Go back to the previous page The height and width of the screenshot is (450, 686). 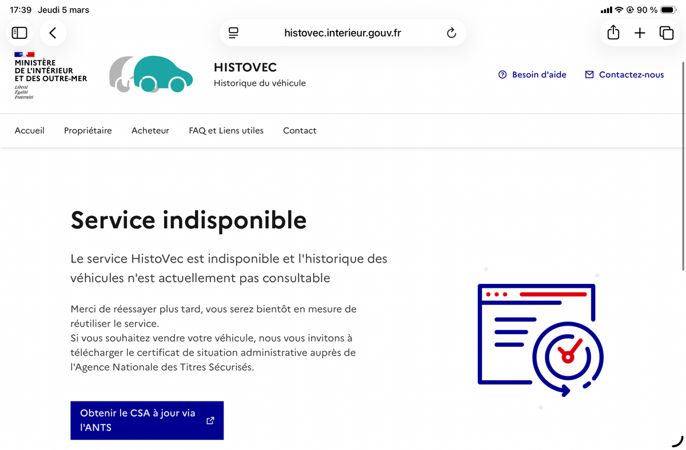pos(53,33)
